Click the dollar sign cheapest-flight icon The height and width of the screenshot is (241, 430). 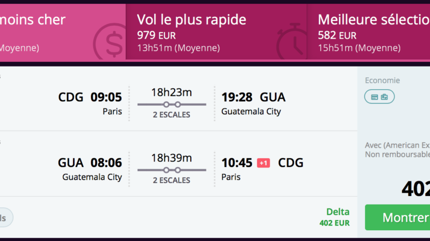point(109,42)
